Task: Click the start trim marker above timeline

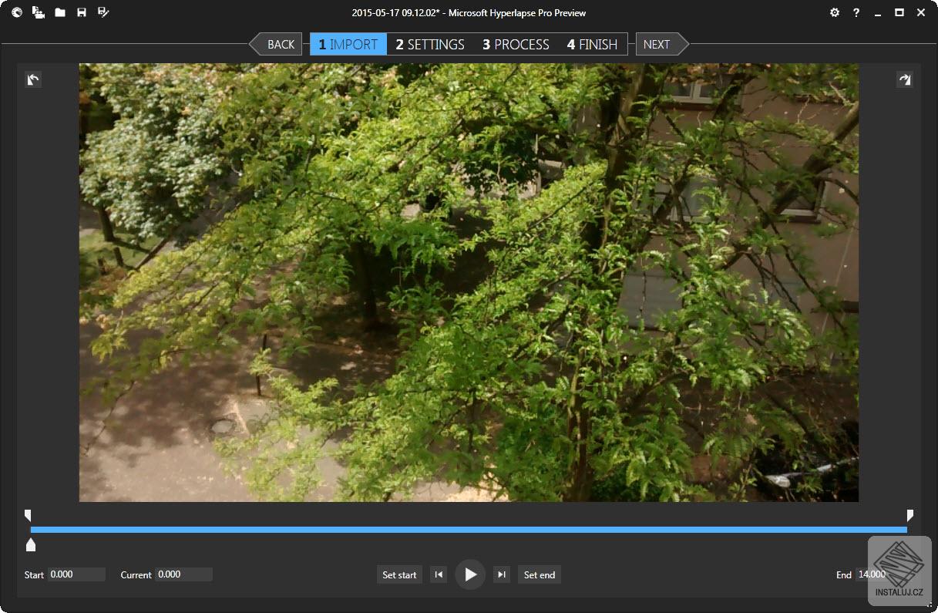Action: 28,515
